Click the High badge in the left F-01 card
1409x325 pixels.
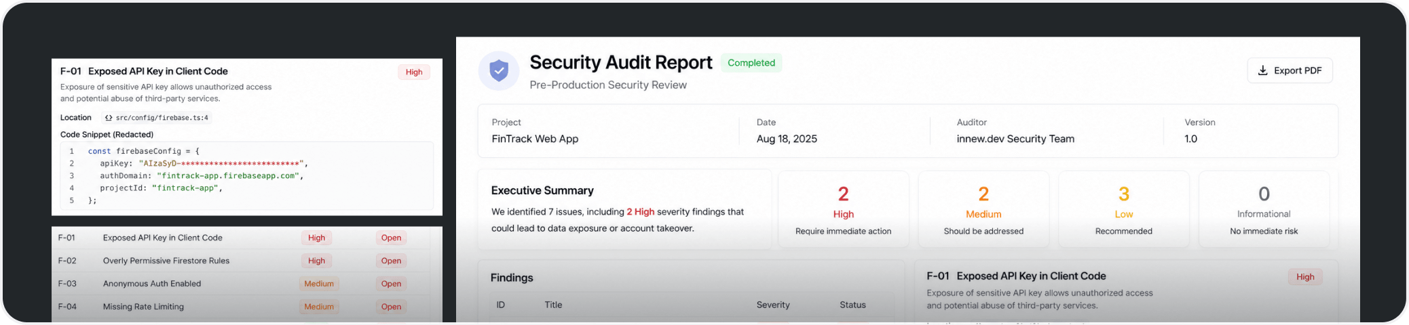click(x=414, y=72)
